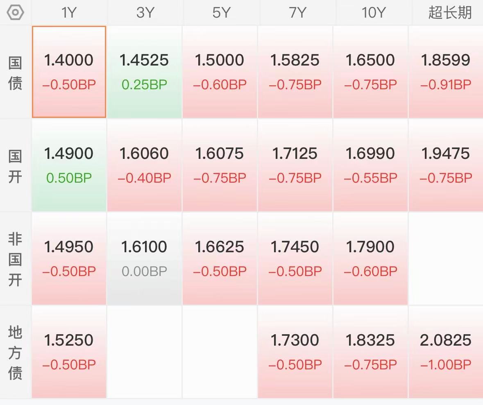The height and width of the screenshot is (405, 483).
Task: Open the 非国开 row label
Action: point(15,259)
